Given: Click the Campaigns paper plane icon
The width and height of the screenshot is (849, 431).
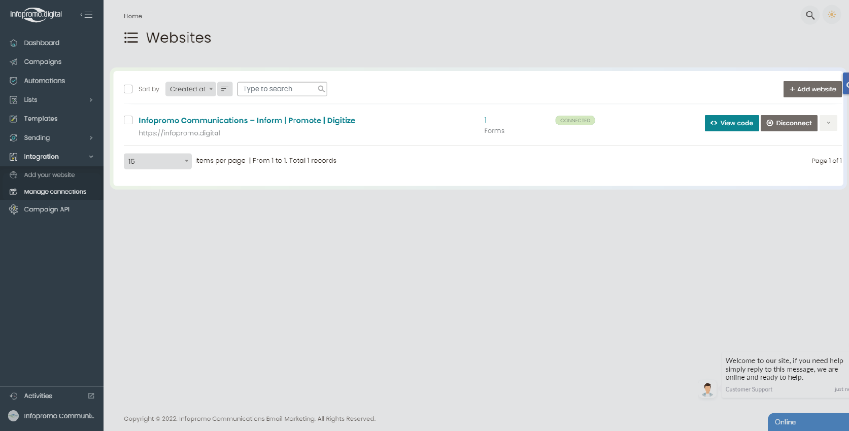Looking at the screenshot, I should tap(14, 62).
